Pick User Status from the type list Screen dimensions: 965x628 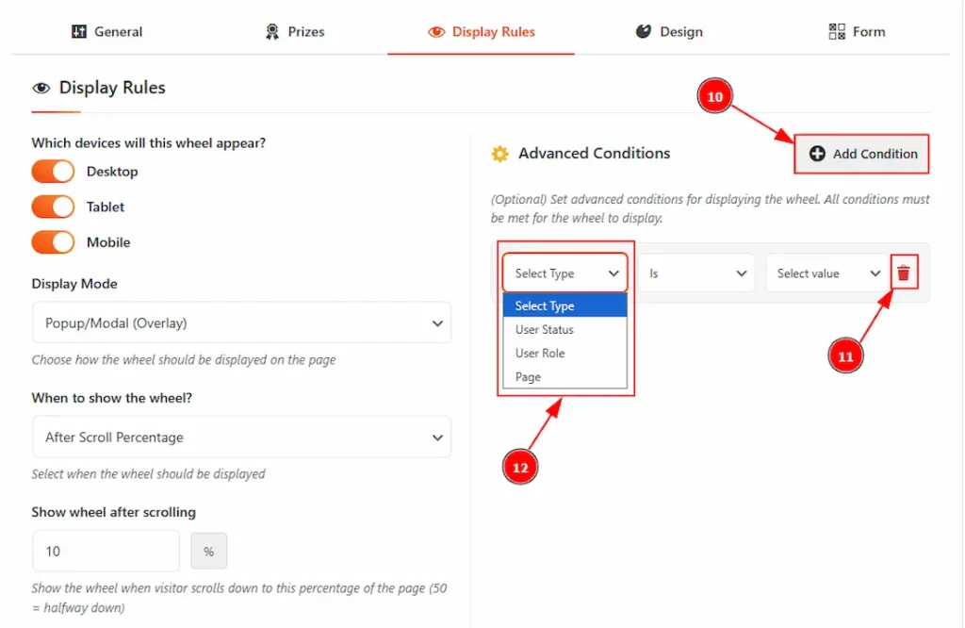545,330
